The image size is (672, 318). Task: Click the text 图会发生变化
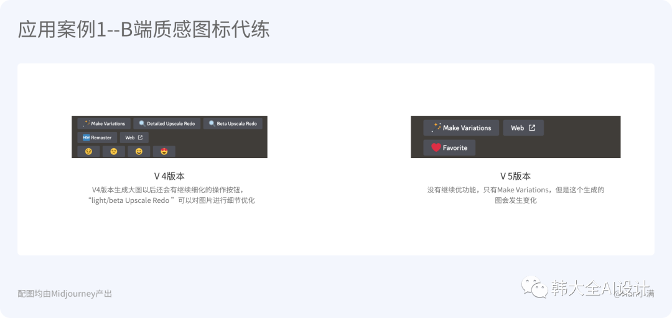[x=516, y=200]
